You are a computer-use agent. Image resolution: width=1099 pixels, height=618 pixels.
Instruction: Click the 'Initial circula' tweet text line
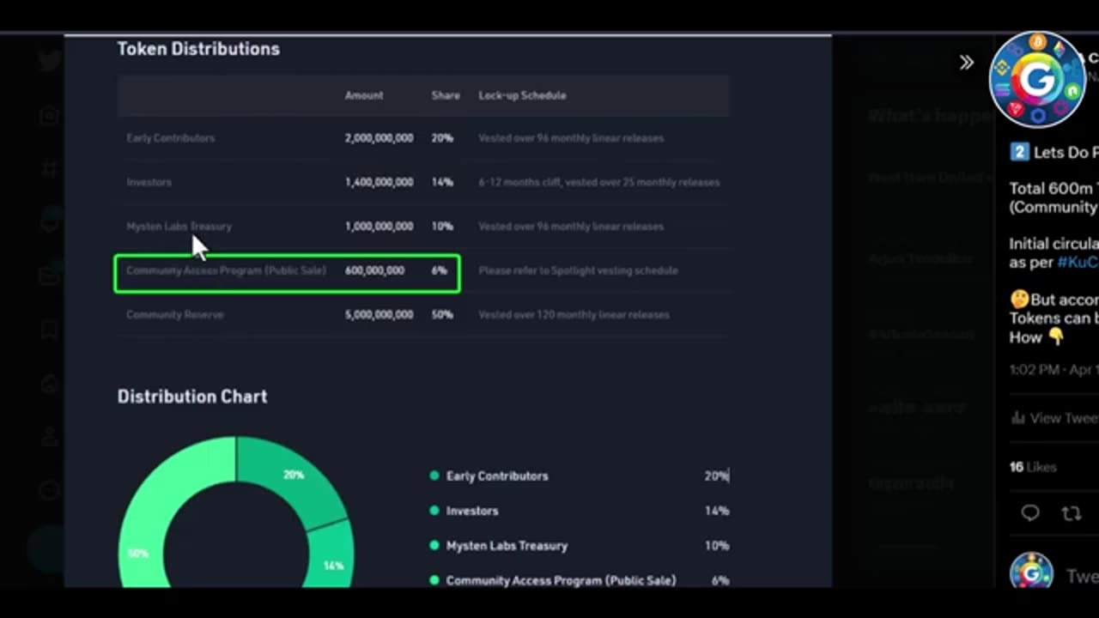tap(1054, 244)
